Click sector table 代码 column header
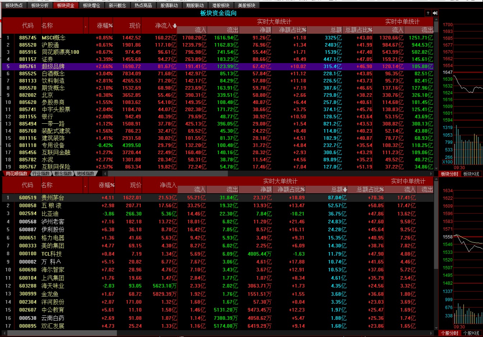The width and height of the screenshot is (483, 337). point(28,26)
